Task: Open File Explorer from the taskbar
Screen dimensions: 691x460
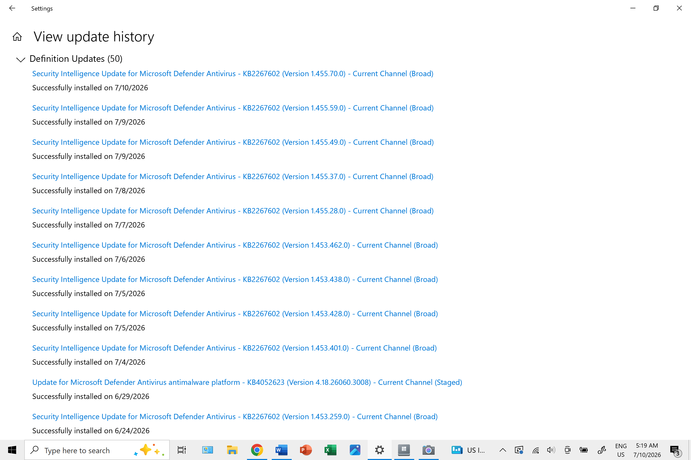Action: (x=232, y=450)
